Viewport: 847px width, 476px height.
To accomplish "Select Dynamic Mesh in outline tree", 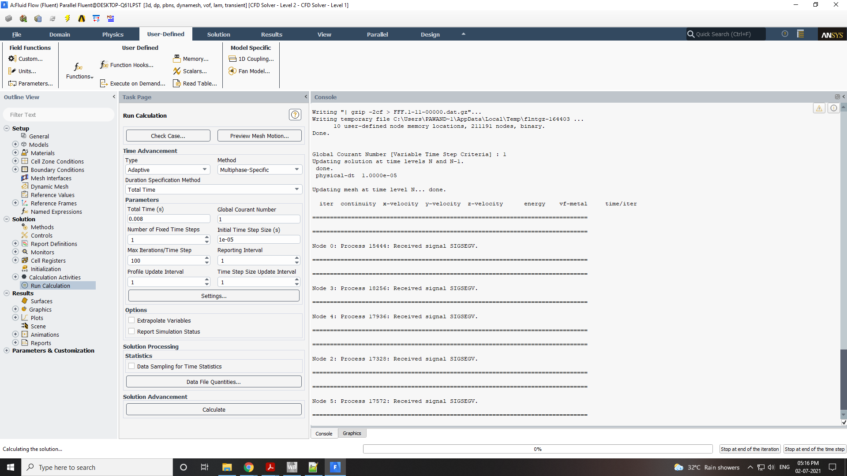I will tap(49, 186).
